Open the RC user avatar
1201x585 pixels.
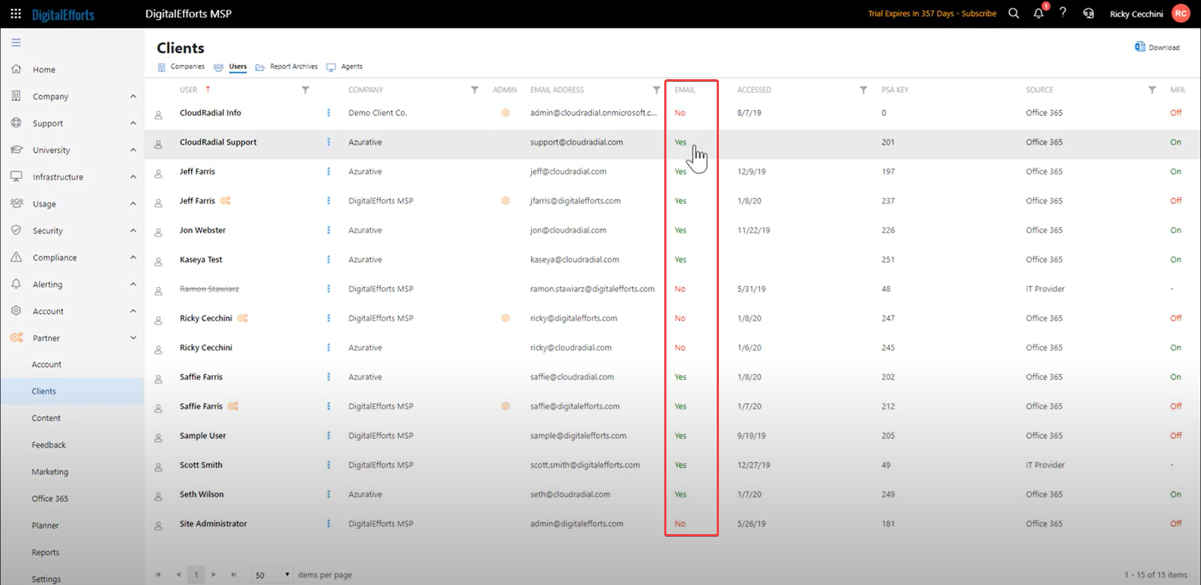[x=1181, y=13]
